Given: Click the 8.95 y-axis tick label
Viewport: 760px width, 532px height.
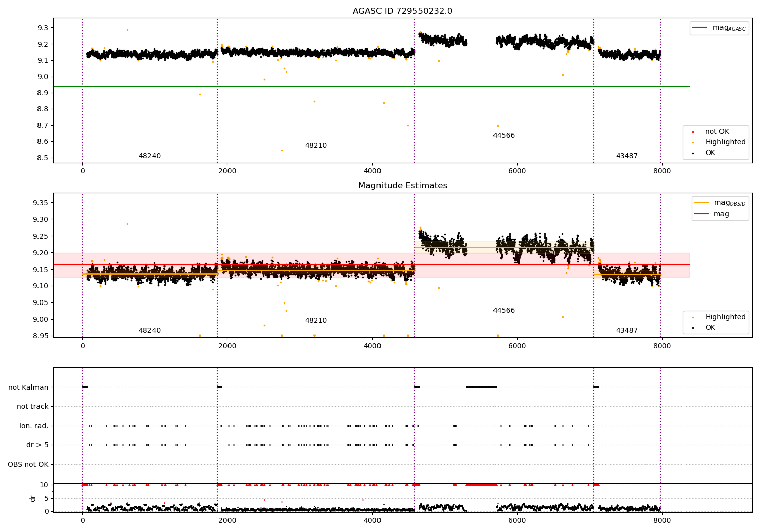Looking at the screenshot, I should (x=41, y=336).
